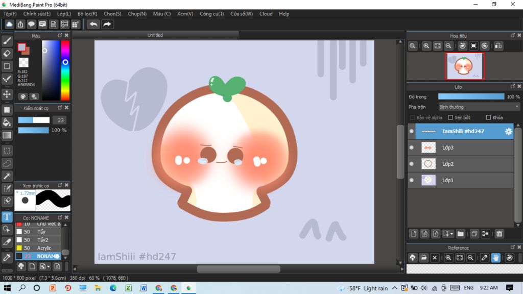
Task: Select the Magic Wand tool
Action: [7, 176]
